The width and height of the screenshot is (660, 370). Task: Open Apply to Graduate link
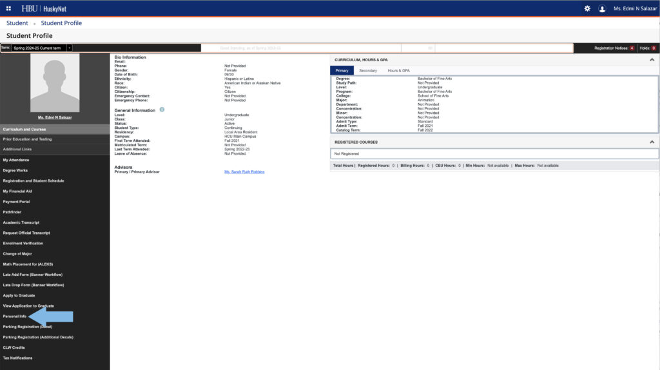click(x=19, y=295)
